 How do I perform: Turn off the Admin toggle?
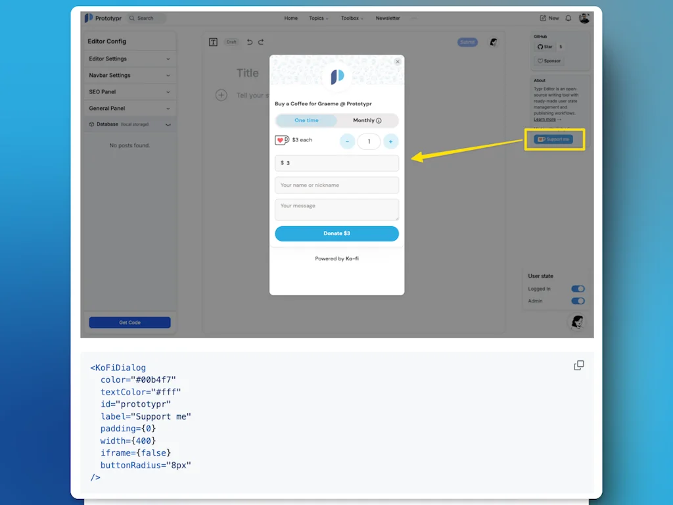tap(578, 301)
